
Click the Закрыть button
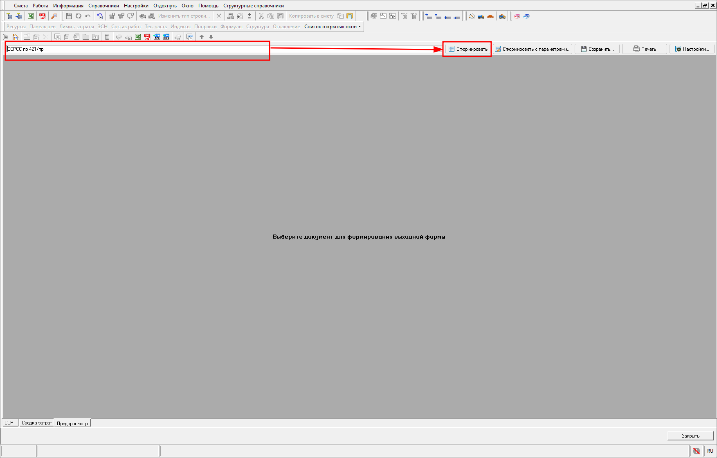coord(690,436)
